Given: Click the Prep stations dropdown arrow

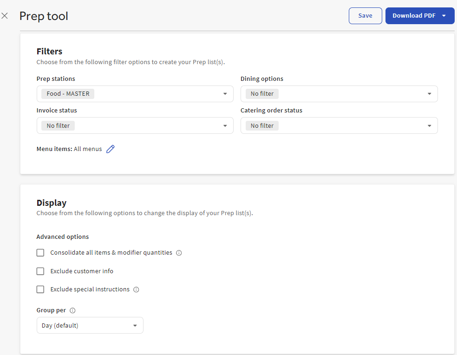Looking at the screenshot, I should click(225, 94).
